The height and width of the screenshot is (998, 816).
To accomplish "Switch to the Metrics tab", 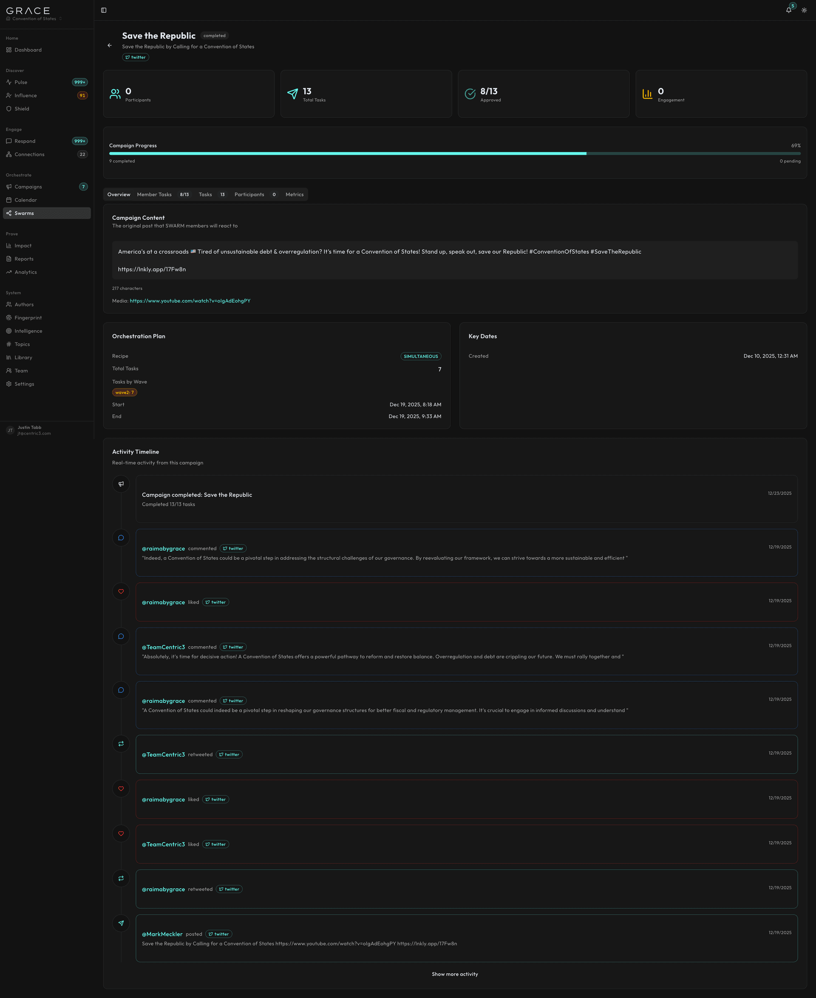I will [294, 194].
